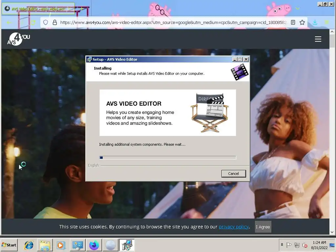This screenshot has height=252, width=336.
Task: Click the round white orb taskbar item
Action: 110,245
